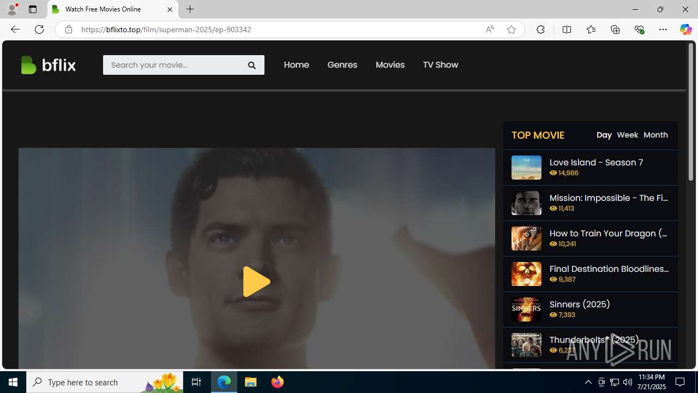Open Microsoft Edge in the taskbar
The width and height of the screenshot is (698, 393).
point(224,382)
